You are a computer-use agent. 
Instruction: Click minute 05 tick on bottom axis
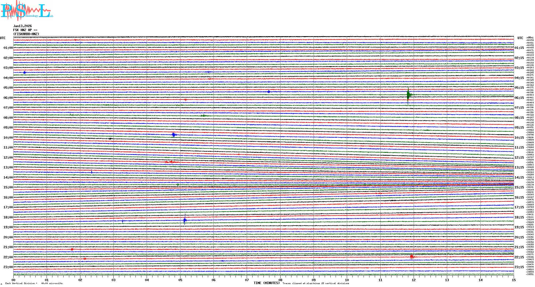click(180, 280)
